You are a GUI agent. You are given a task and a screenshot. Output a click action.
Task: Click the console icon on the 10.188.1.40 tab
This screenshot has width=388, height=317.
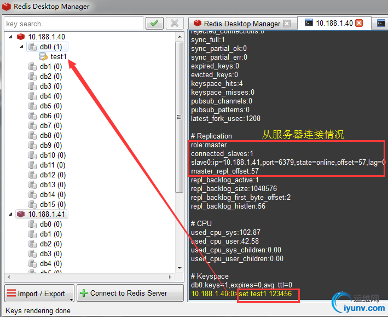coord(309,23)
